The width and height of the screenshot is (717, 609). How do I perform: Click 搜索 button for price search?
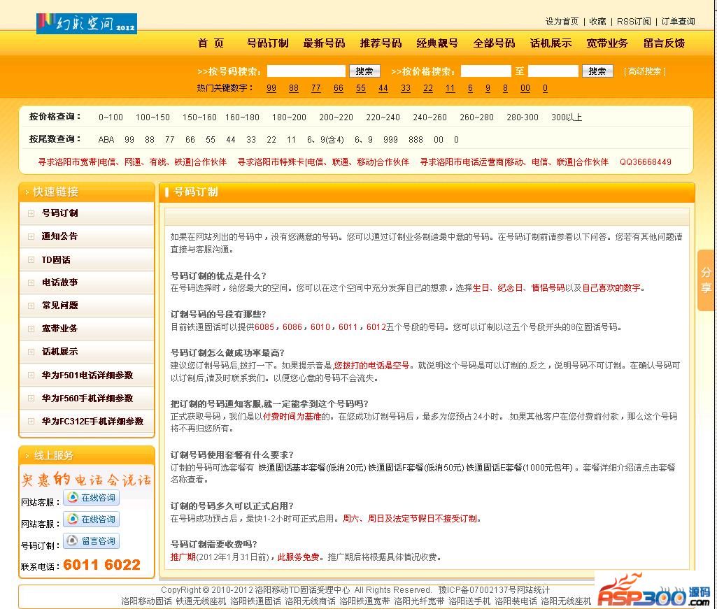(x=597, y=71)
